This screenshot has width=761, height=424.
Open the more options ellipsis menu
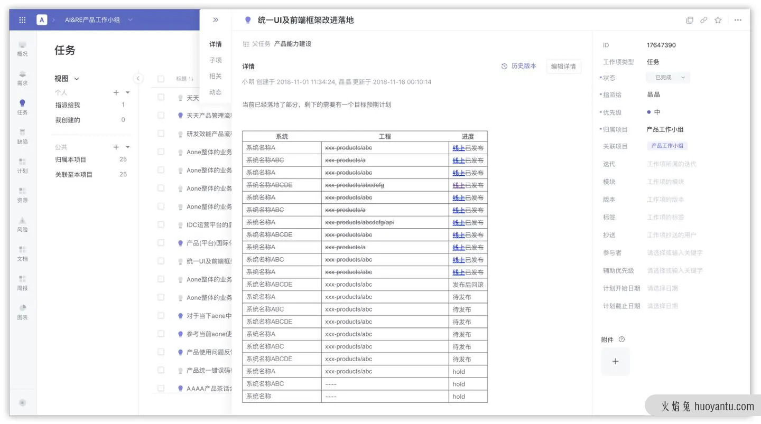(x=738, y=20)
